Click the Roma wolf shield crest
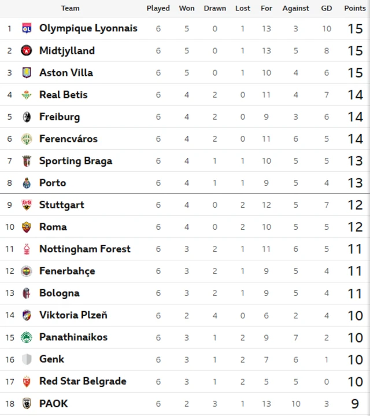The width and height of the screenshot is (370, 416). pyautogui.click(x=27, y=227)
